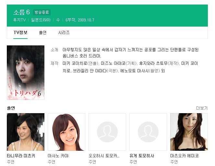Click 타니무라 미츠키's cast photo
The width and height of the screenshot is (215, 166).
click(26, 132)
